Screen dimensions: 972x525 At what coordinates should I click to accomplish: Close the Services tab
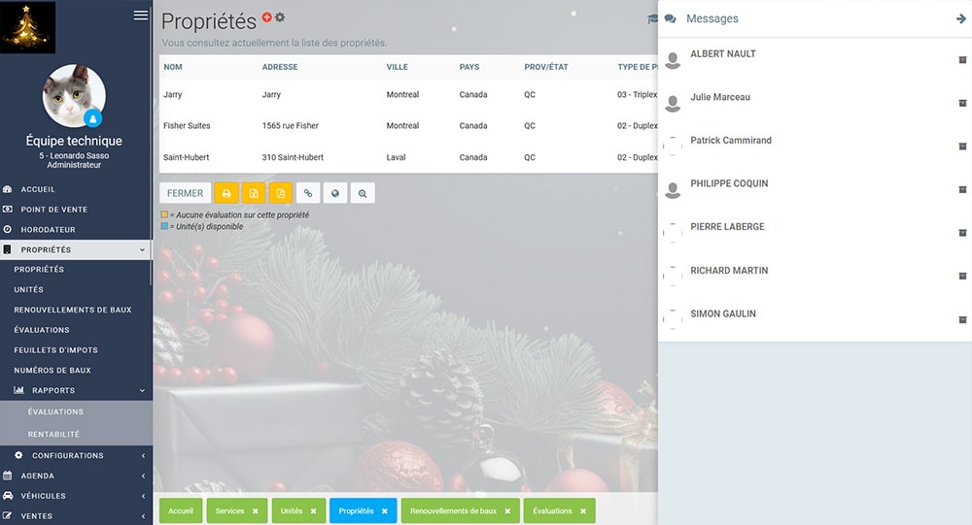pyautogui.click(x=256, y=510)
